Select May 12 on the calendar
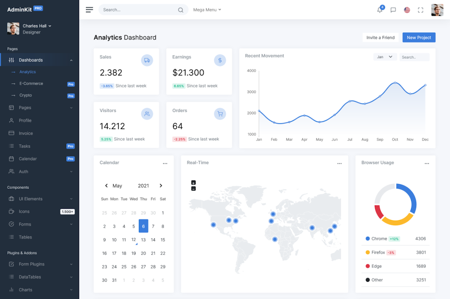 (133, 240)
